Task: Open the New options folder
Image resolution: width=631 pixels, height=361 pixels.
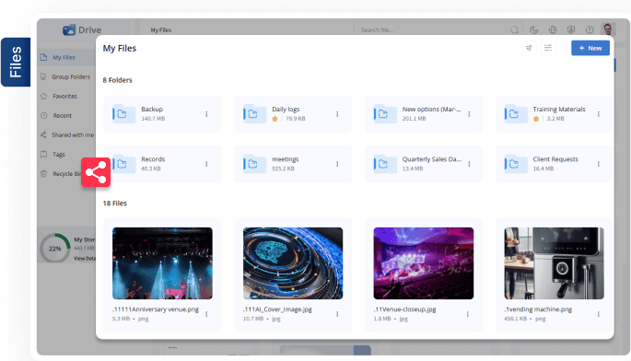Action: [x=424, y=114]
